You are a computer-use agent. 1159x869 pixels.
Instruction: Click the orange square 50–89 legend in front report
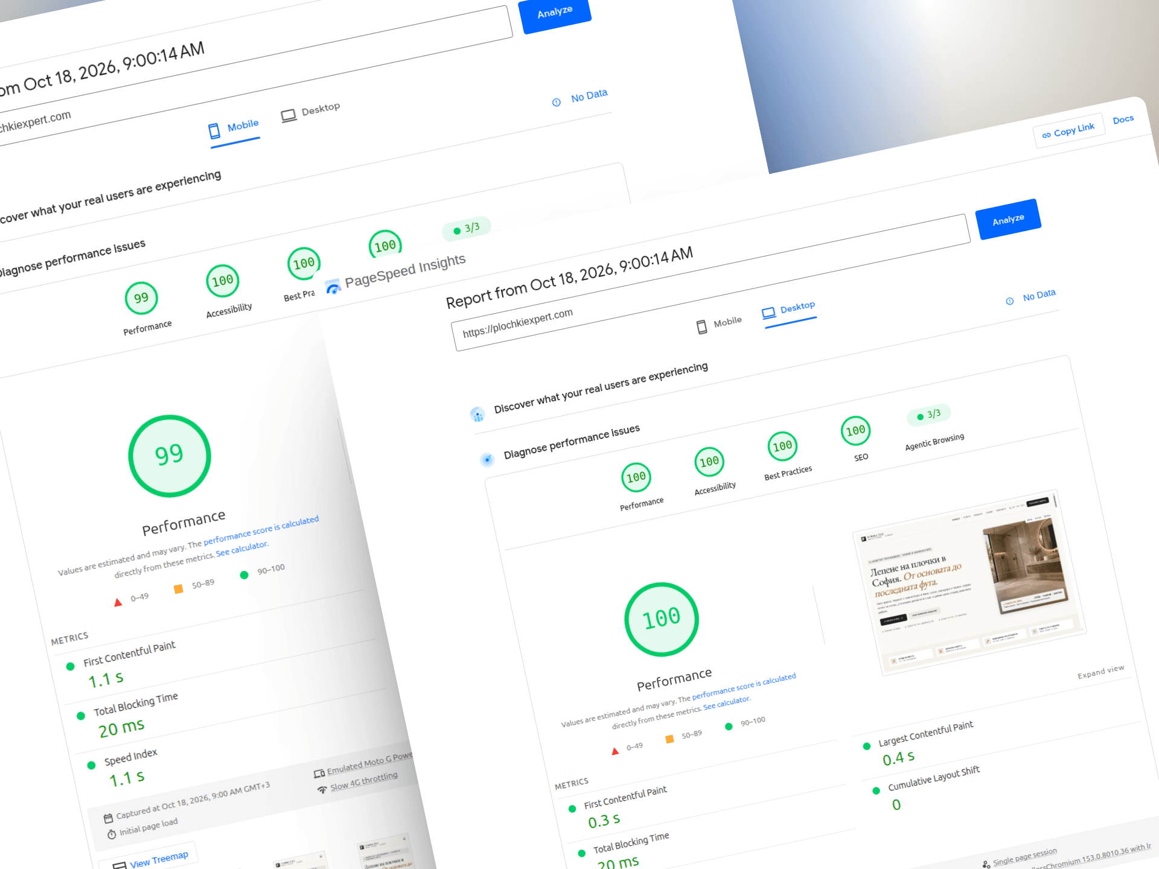pos(669,739)
